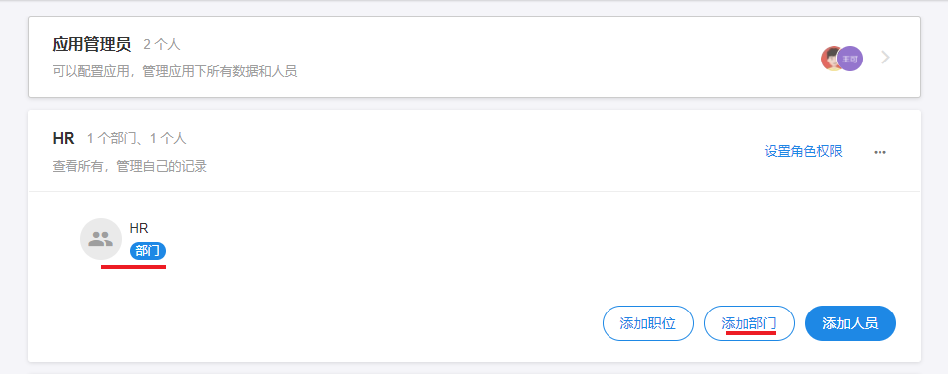Screen dimensions: 948x374
Task: Click the red-haired admin avatar
Action: (830, 59)
